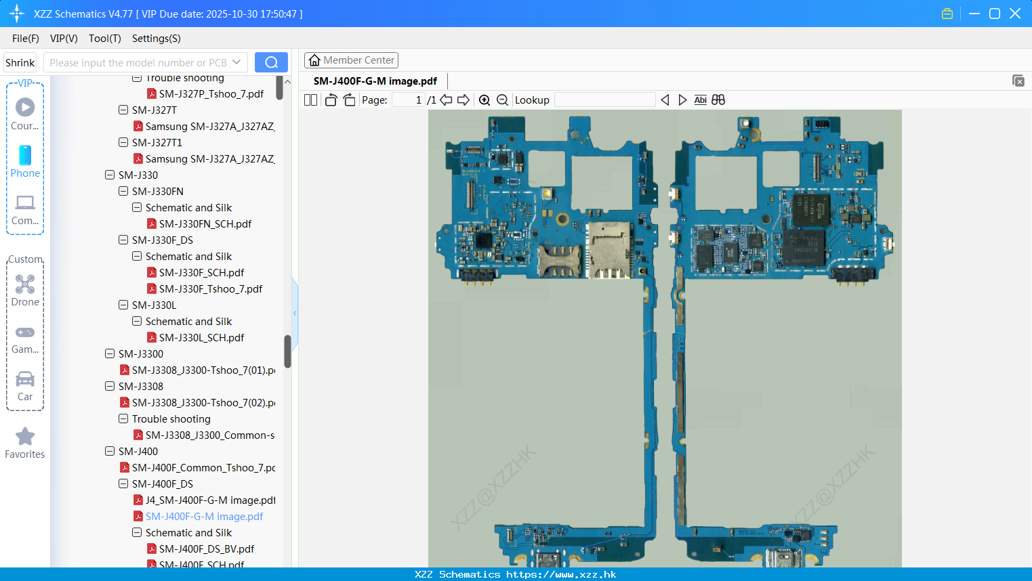1032x581 pixels.
Task: Open SM-J400F_DS_BV.pdf
Action: (x=206, y=548)
